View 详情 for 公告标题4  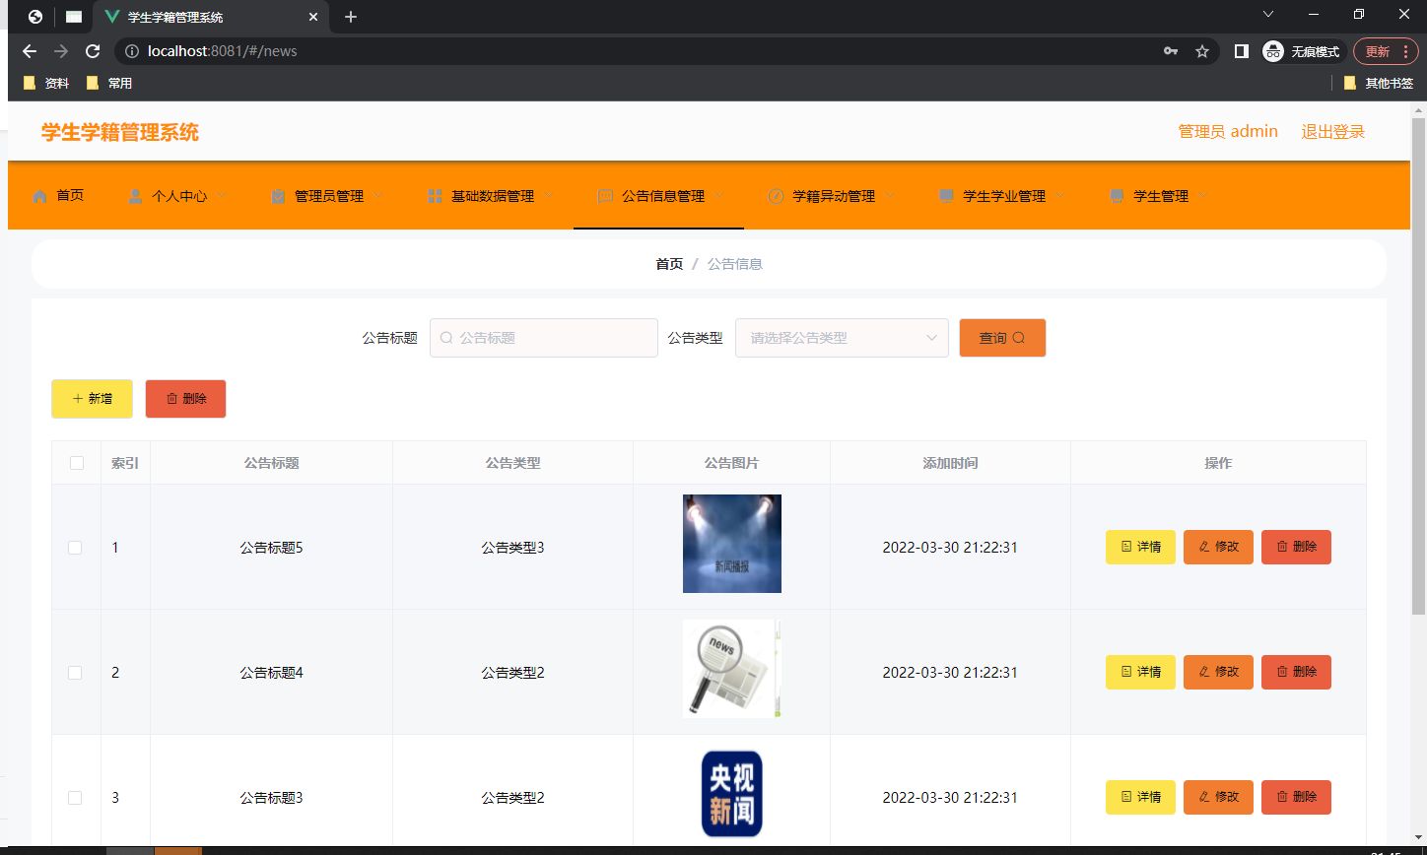point(1140,672)
